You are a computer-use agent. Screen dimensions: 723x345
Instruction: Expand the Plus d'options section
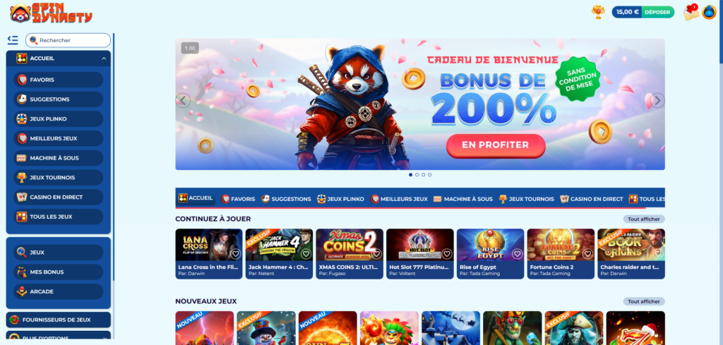click(x=58, y=338)
